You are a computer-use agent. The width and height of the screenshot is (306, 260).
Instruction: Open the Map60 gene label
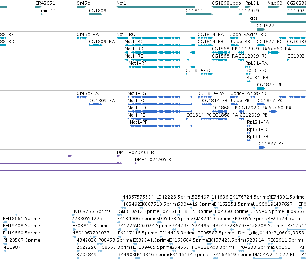(x=275, y=3)
